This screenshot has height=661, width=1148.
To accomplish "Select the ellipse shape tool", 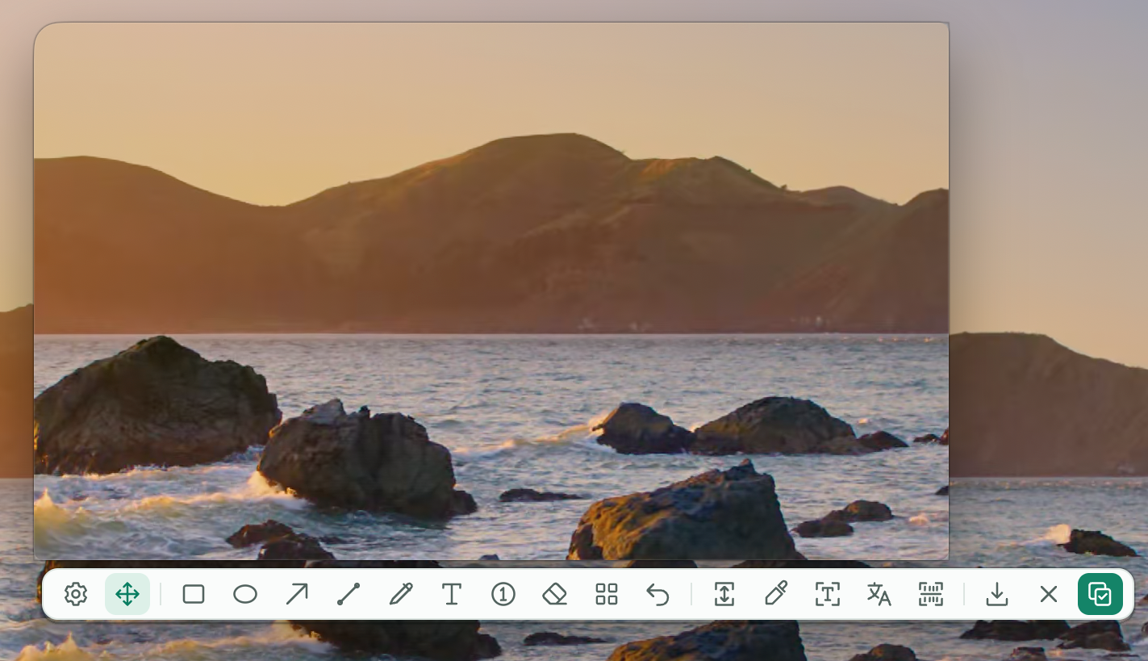I will pos(245,595).
